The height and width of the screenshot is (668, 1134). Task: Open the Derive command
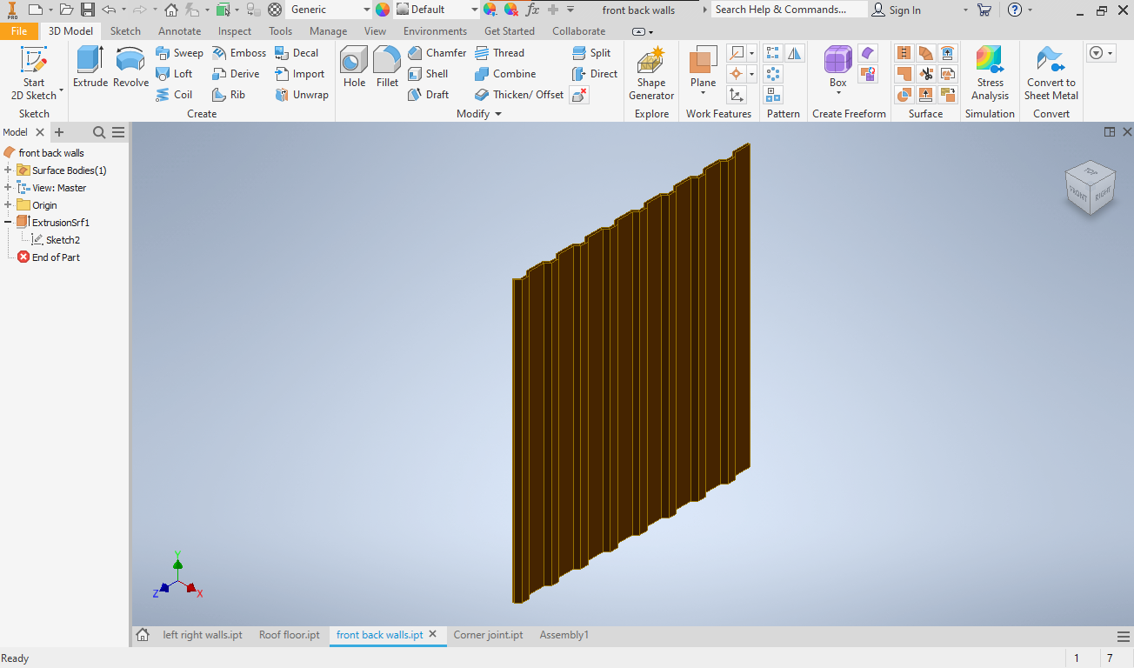tap(236, 74)
